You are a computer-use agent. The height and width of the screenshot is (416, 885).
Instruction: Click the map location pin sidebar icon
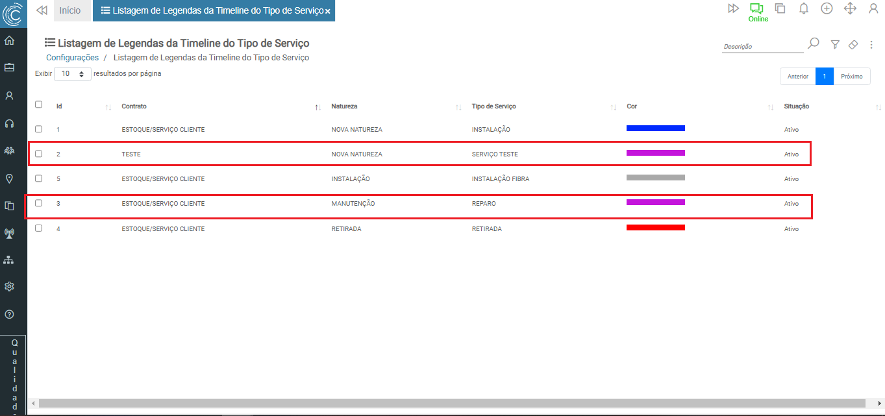click(x=10, y=178)
